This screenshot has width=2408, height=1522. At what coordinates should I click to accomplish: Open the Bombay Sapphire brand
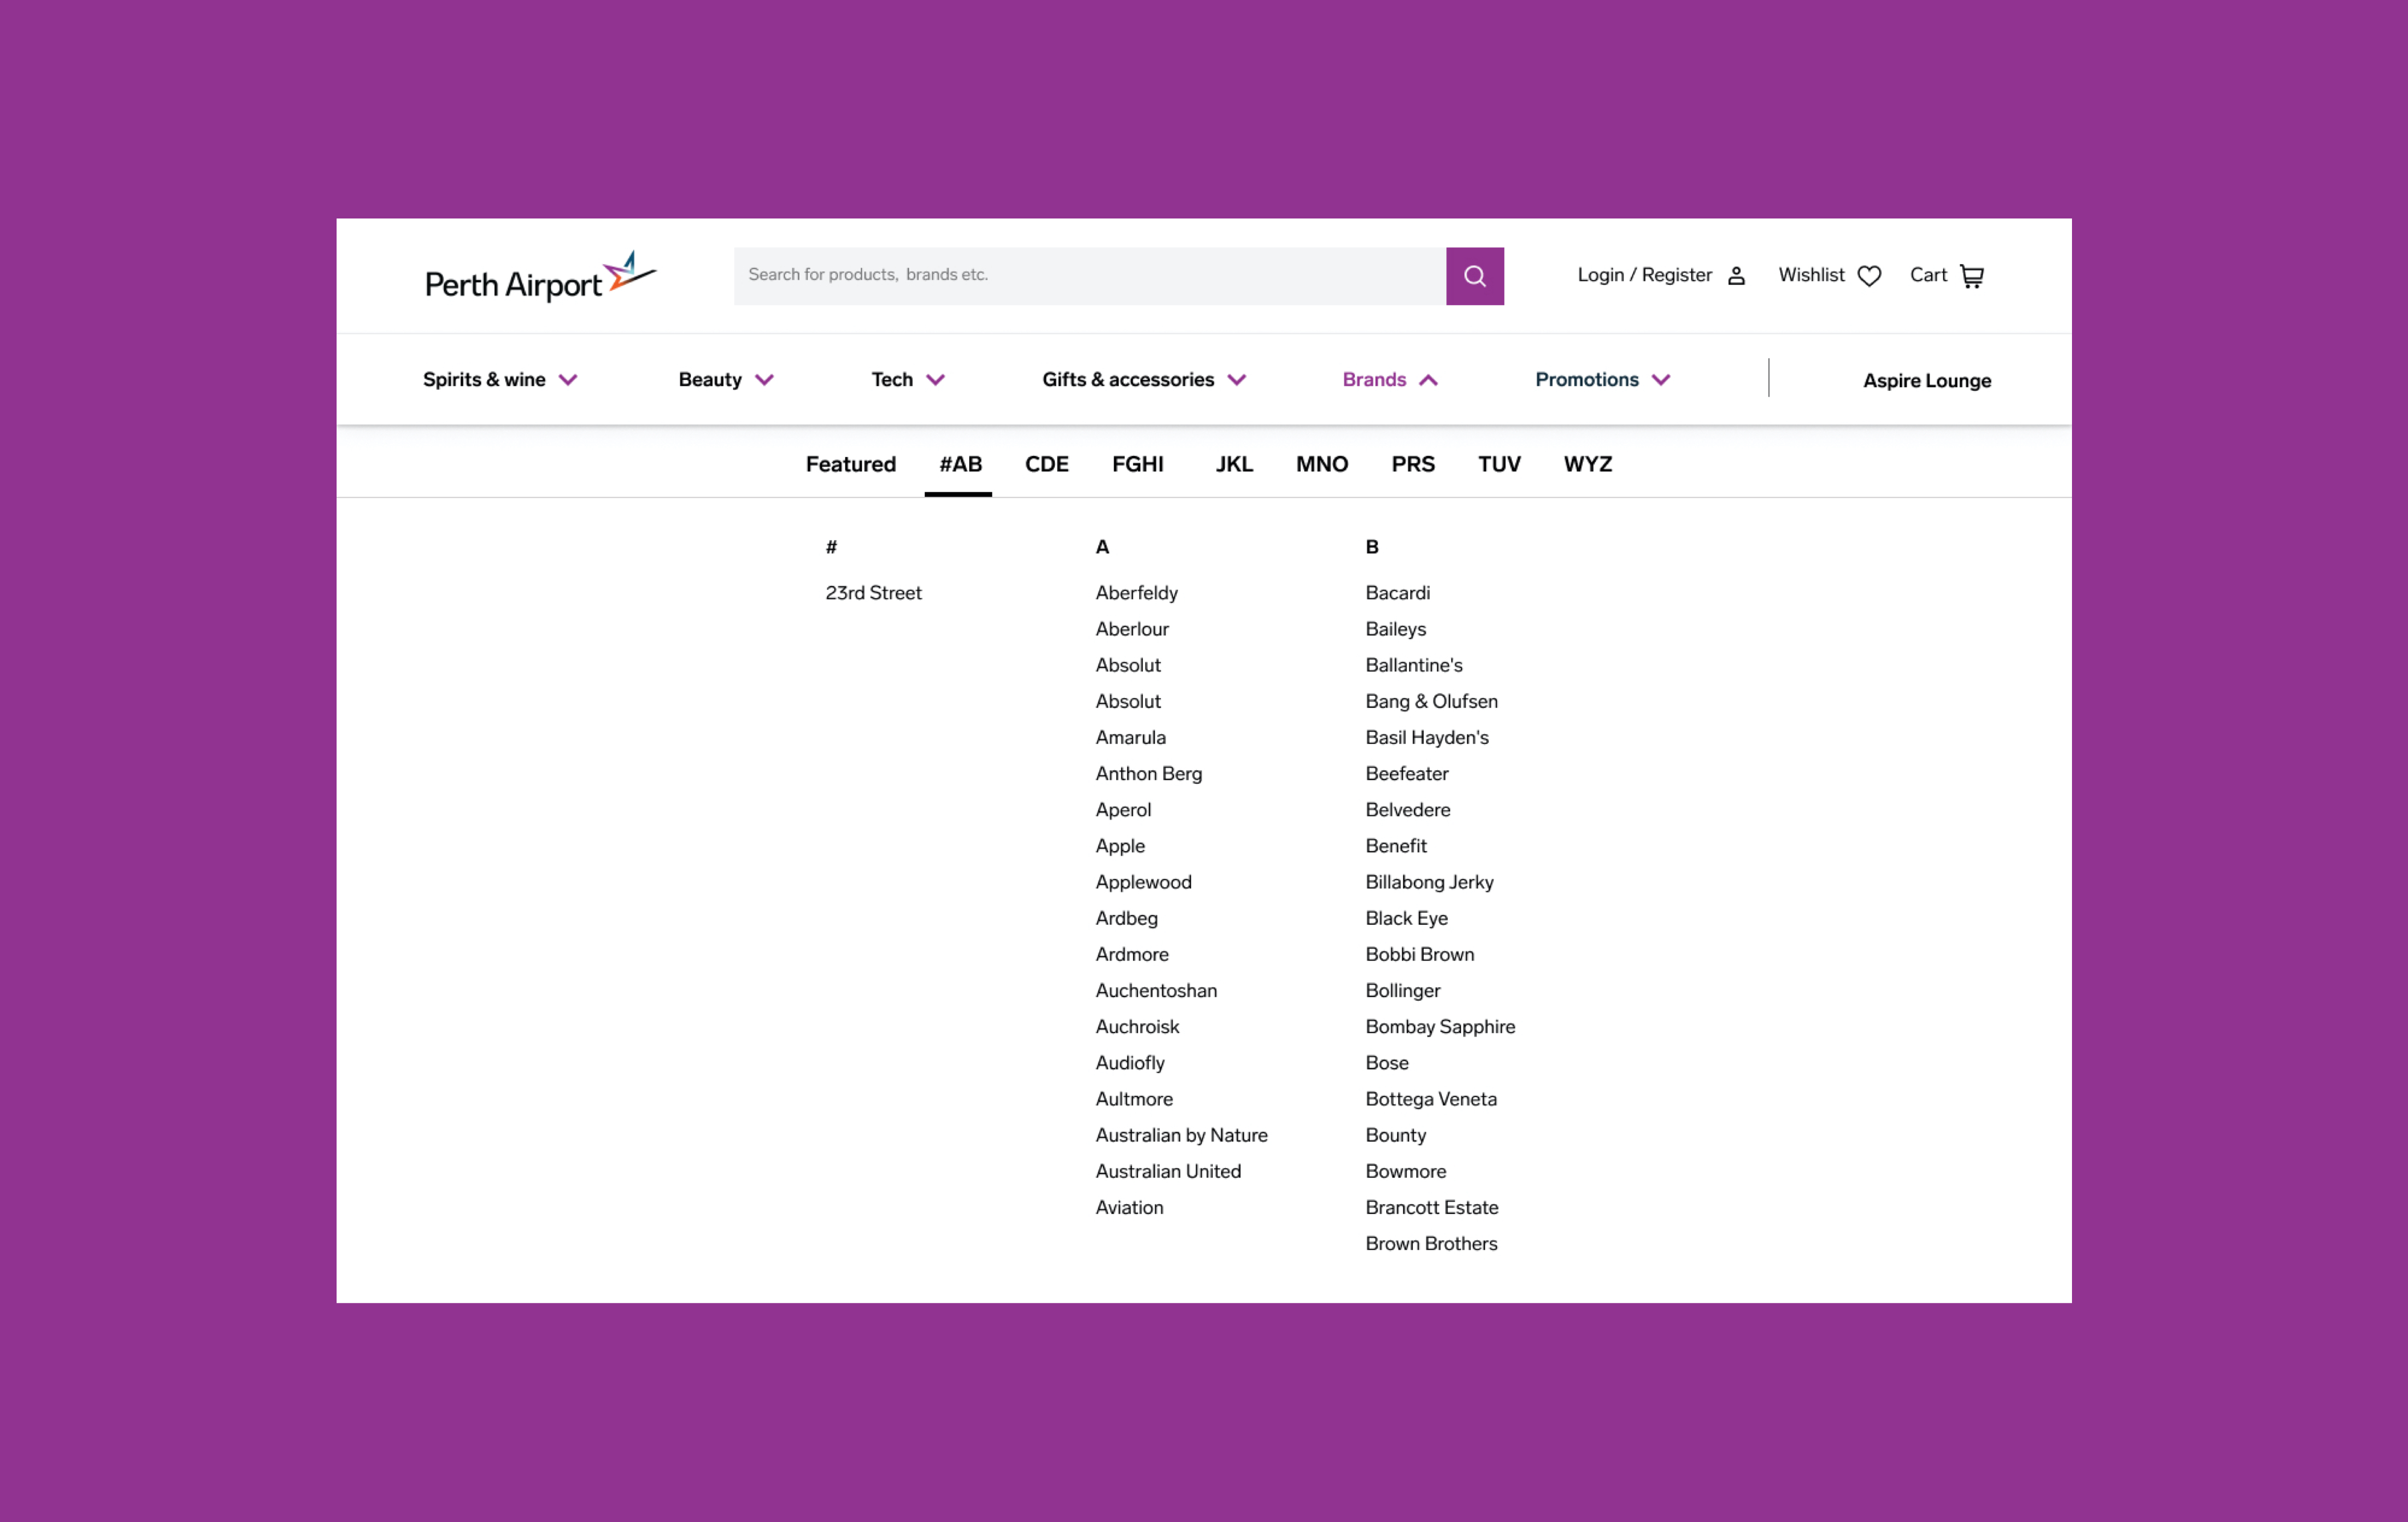1440,1027
